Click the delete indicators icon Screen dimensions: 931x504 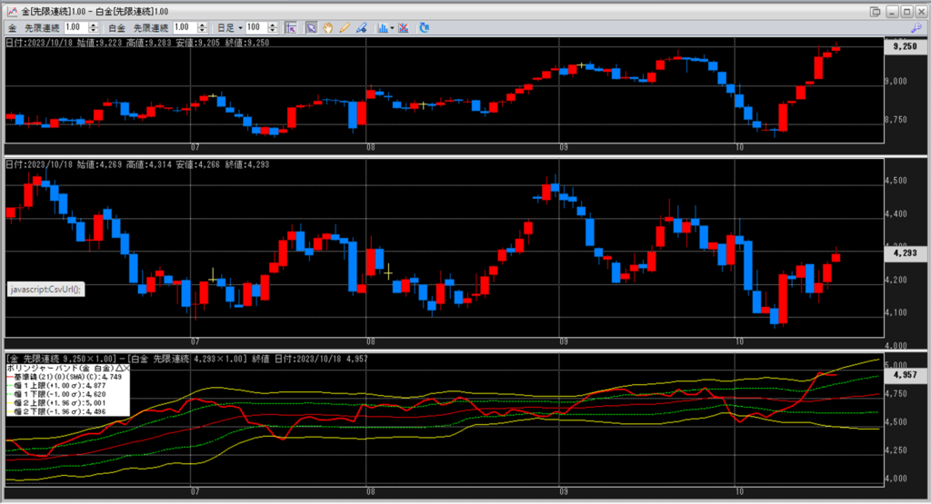pos(403,27)
